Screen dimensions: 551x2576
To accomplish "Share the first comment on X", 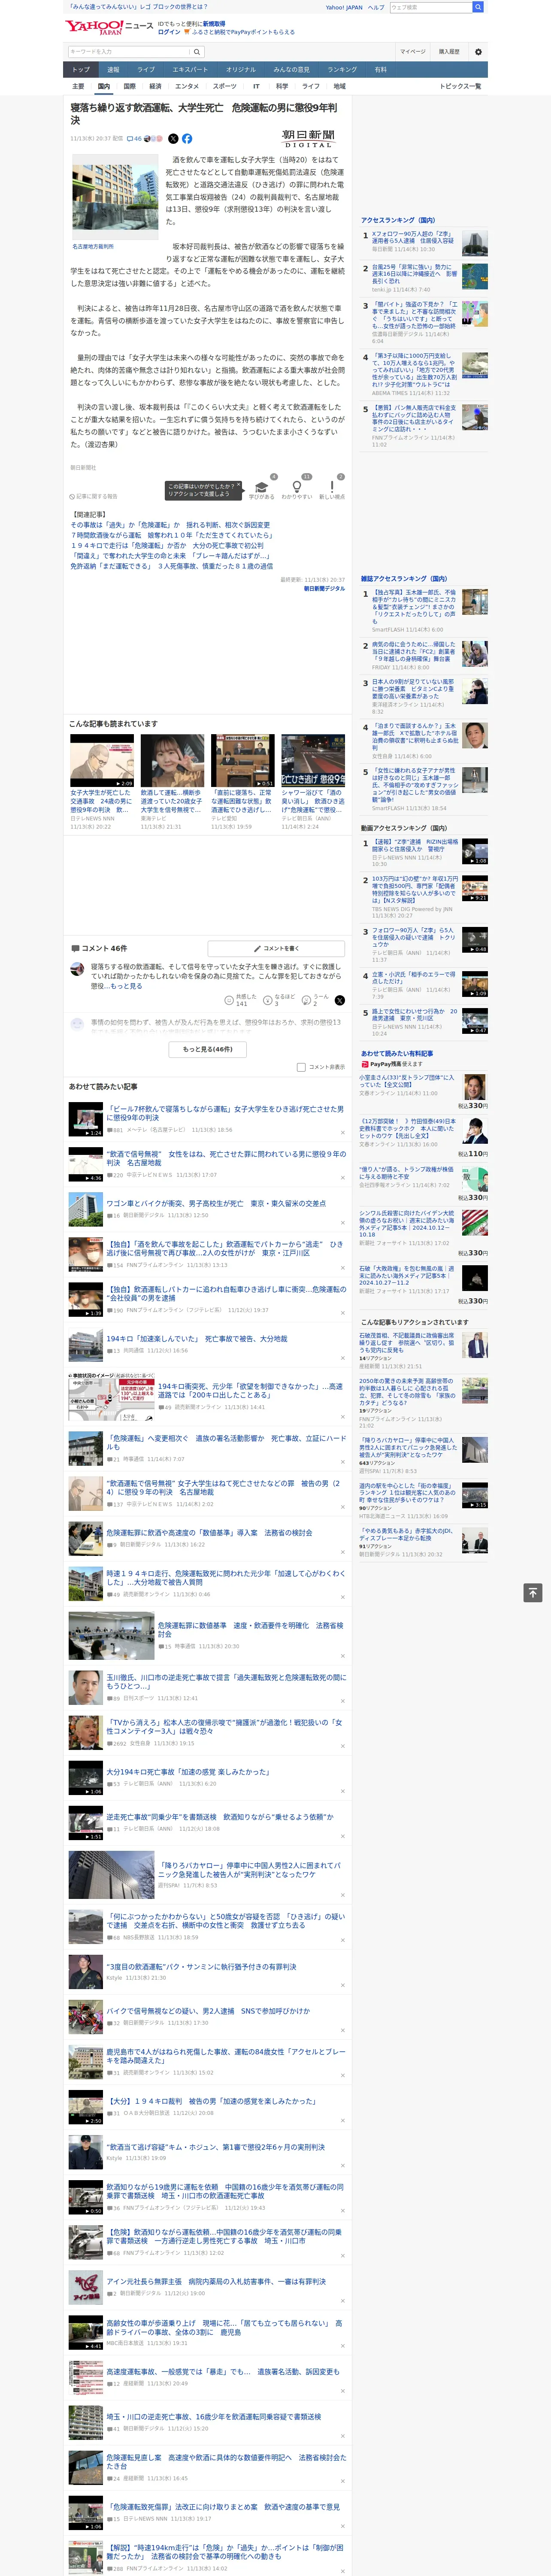I will (x=340, y=1000).
